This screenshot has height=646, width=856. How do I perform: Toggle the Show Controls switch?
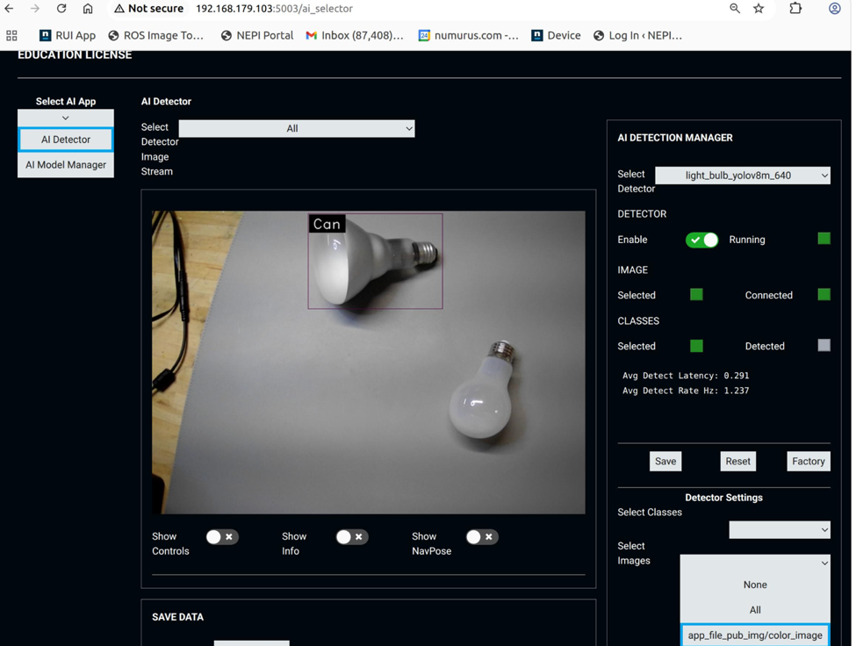(x=222, y=537)
